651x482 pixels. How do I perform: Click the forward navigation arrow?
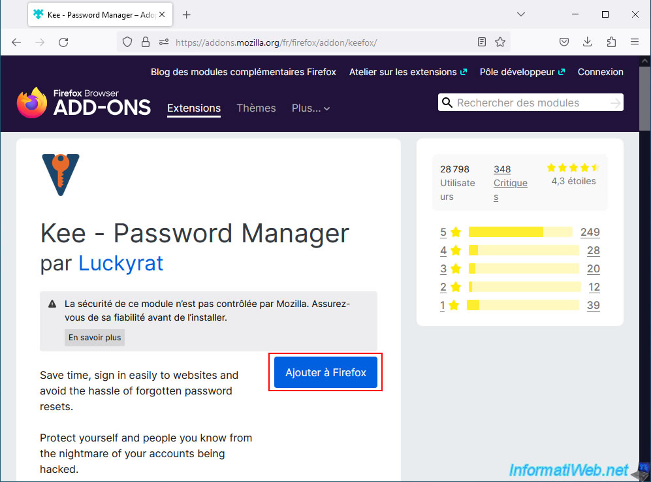[x=40, y=42]
